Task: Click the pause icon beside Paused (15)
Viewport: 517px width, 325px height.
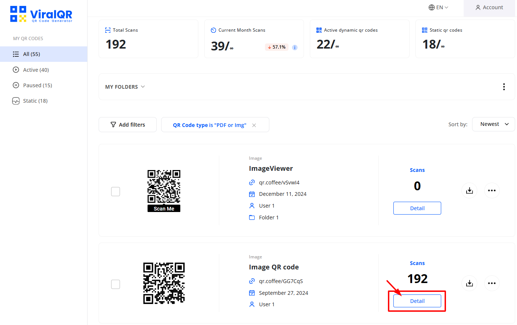Action: tap(16, 85)
